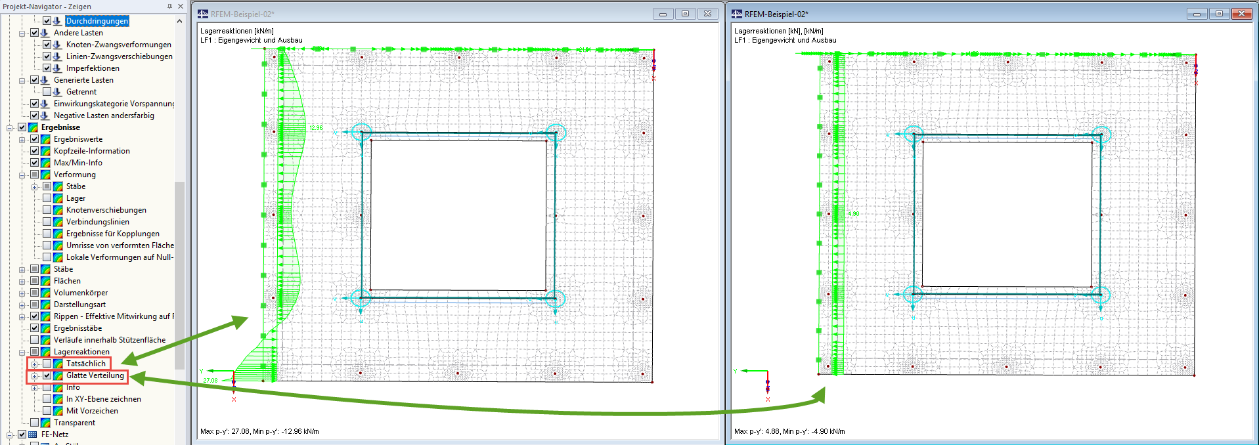Collapse the Verformung node

[x=22, y=175]
